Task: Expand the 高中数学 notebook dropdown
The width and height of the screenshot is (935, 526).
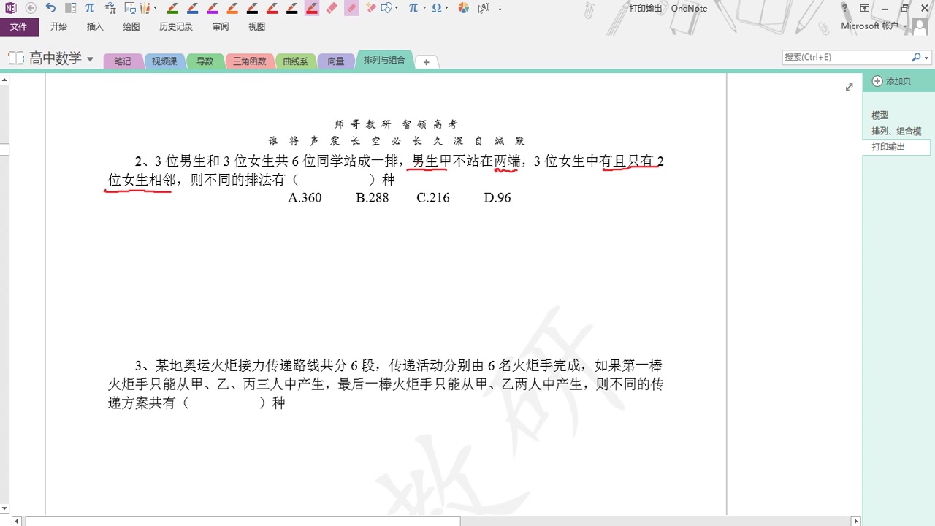Action: pyautogui.click(x=91, y=59)
